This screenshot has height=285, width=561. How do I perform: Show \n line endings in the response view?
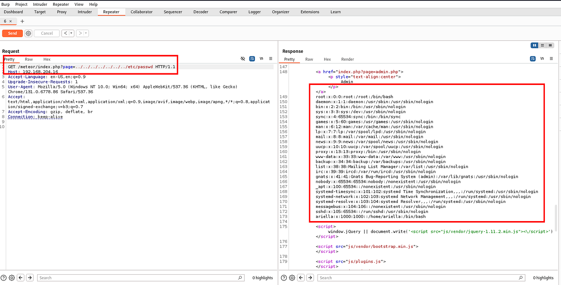pyautogui.click(x=542, y=59)
